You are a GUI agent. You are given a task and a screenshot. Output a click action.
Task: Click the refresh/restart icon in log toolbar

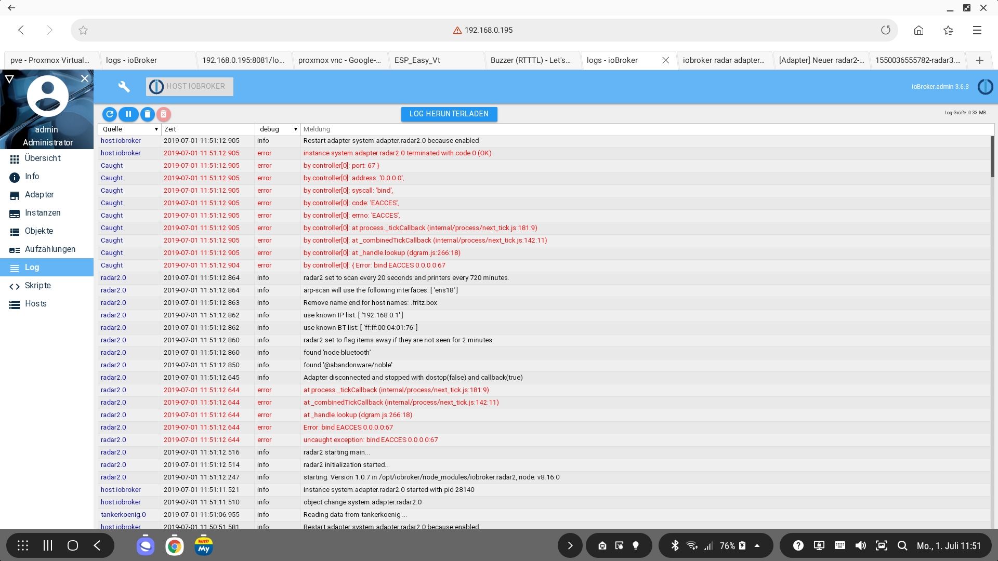tap(110, 114)
